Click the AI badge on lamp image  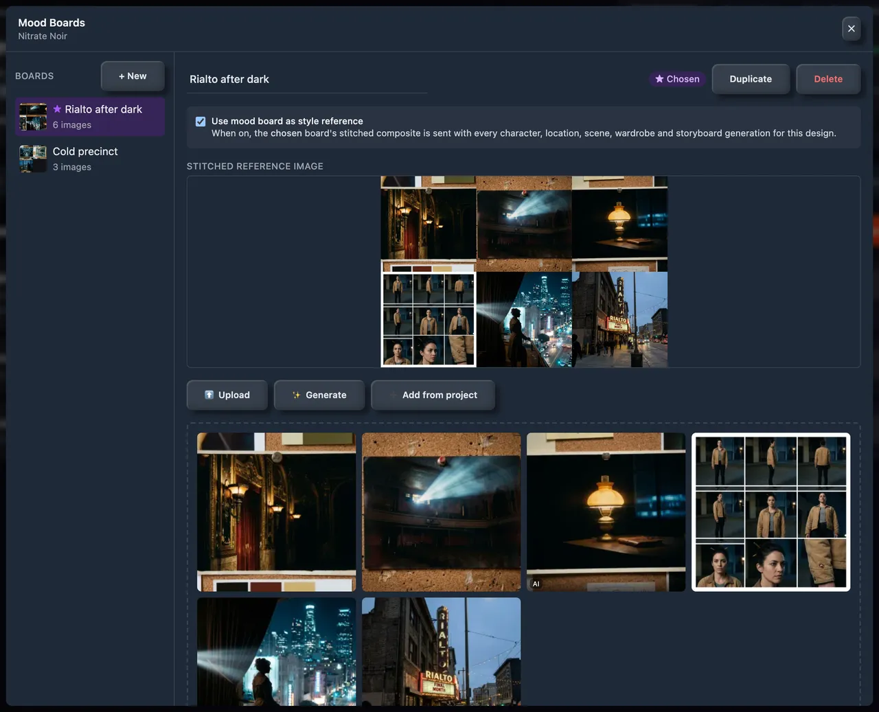point(536,584)
